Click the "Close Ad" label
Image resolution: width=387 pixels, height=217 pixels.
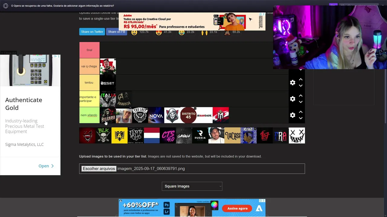[x=8, y=53]
